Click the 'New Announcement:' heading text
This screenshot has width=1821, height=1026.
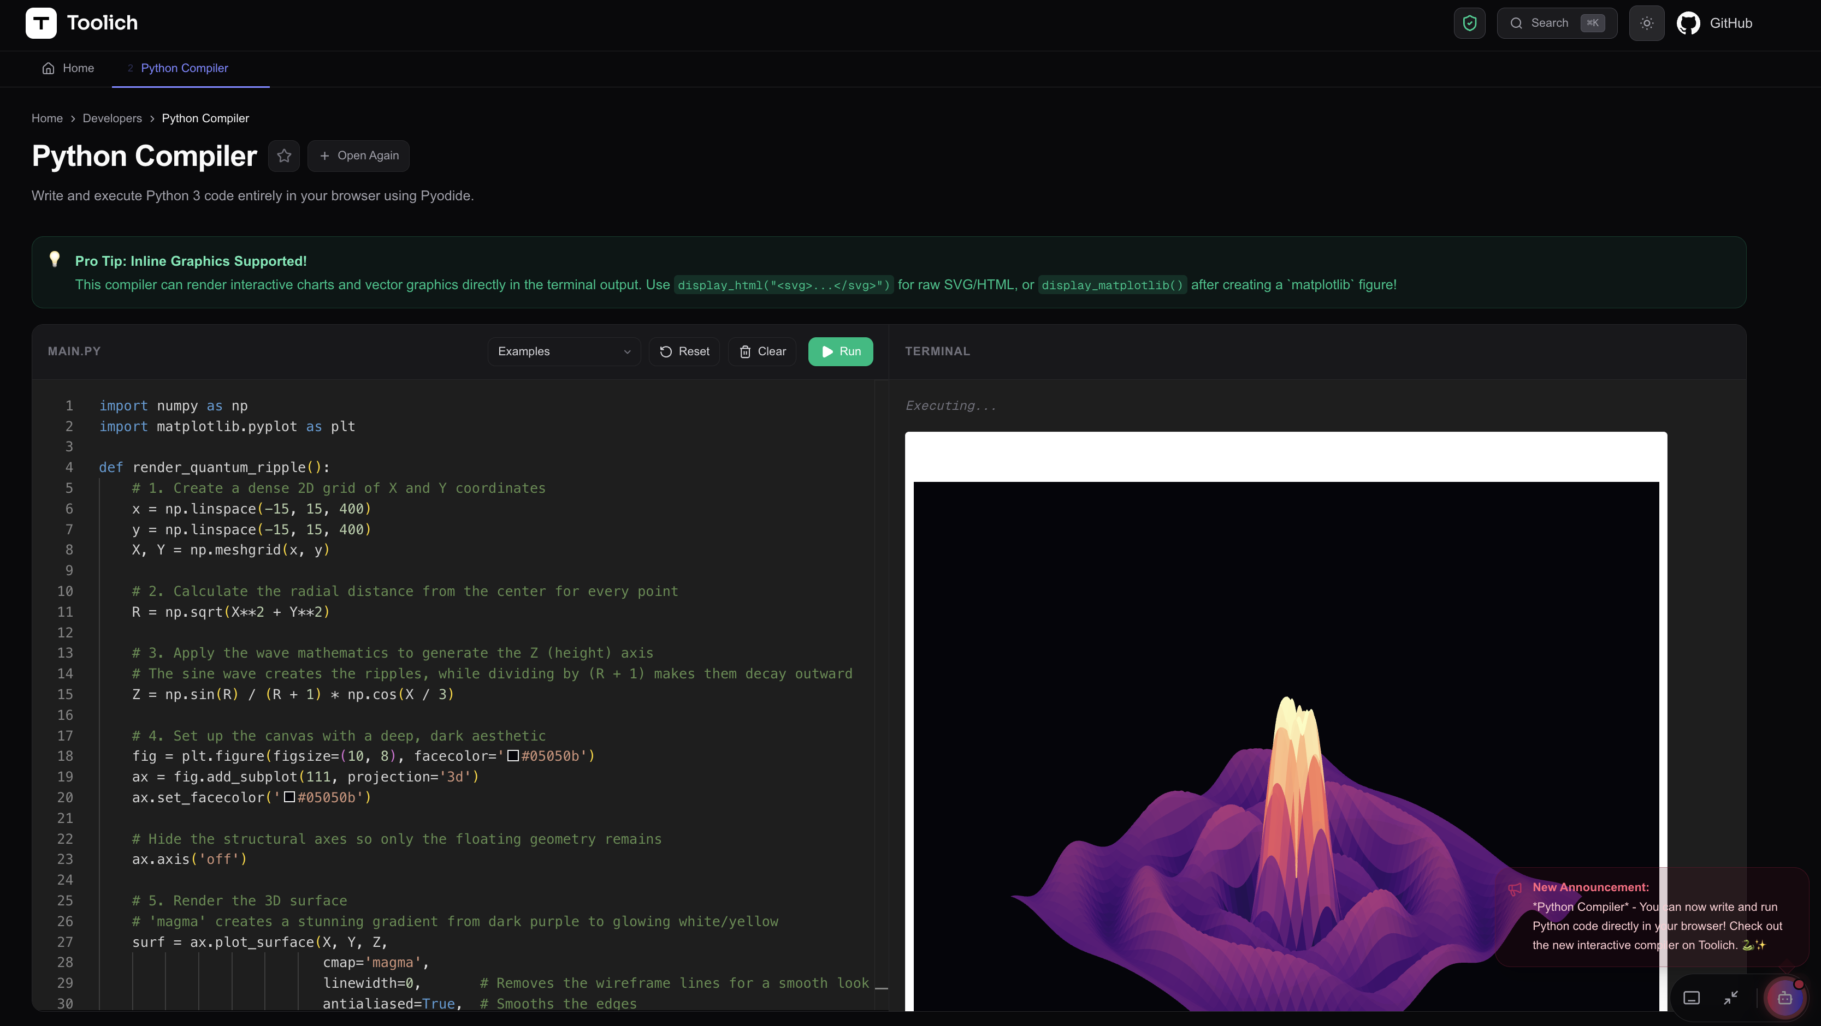coord(1591,887)
